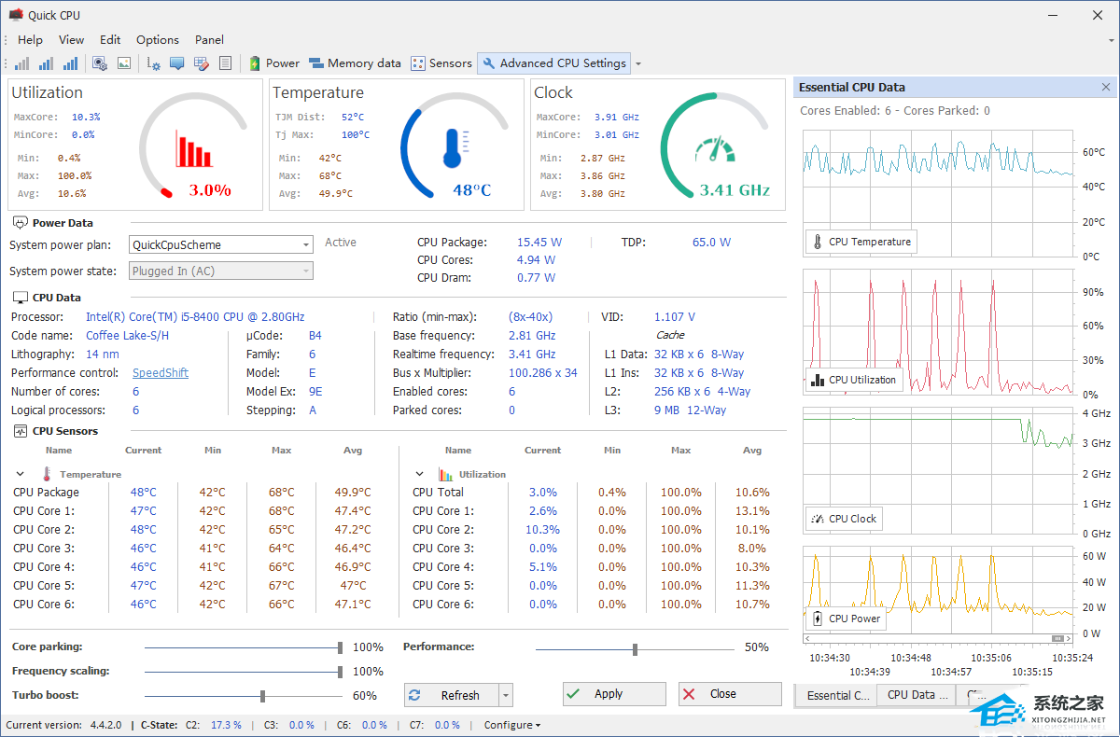Open the Edit menu
The height and width of the screenshot is (737, 1120).
pos(110,39)
